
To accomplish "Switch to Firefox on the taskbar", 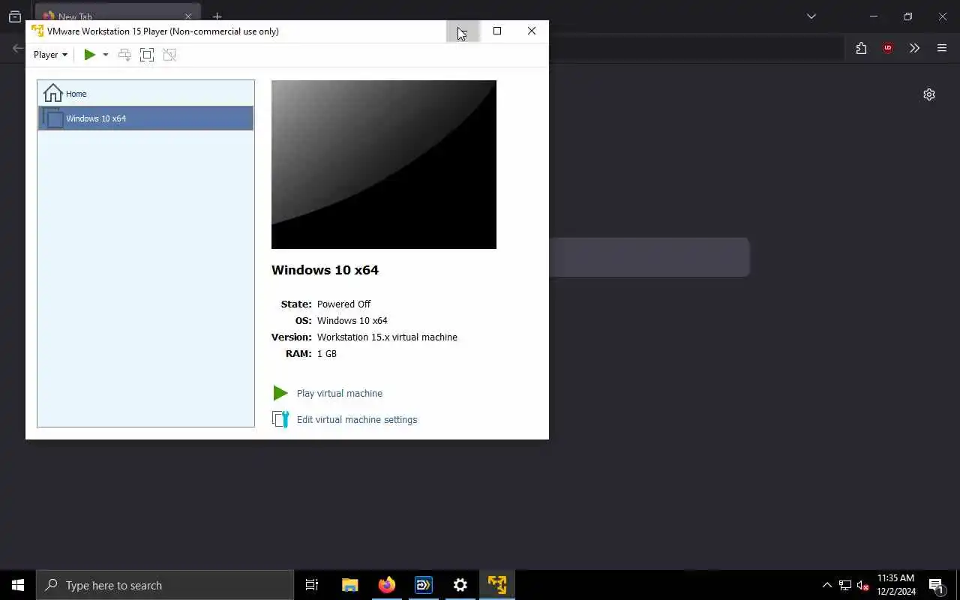I will (387, 585).
